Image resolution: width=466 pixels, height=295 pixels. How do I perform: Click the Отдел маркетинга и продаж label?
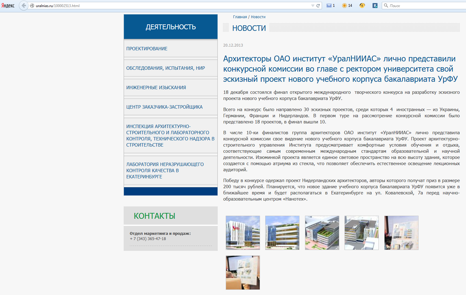[160, 234]
